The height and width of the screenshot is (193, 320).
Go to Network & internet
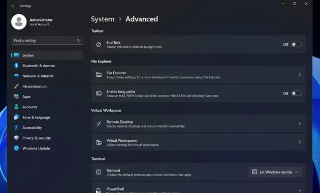click(47, 76)
